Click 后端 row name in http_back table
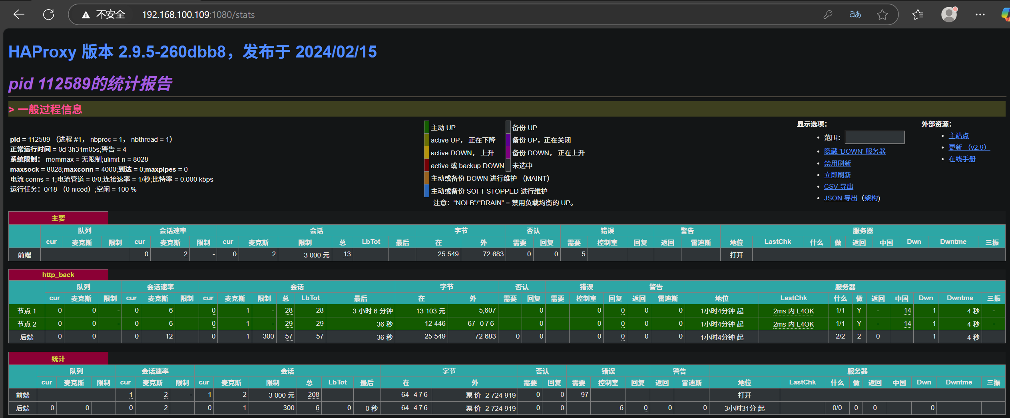1010x418 pixels. tap(27, 337)
